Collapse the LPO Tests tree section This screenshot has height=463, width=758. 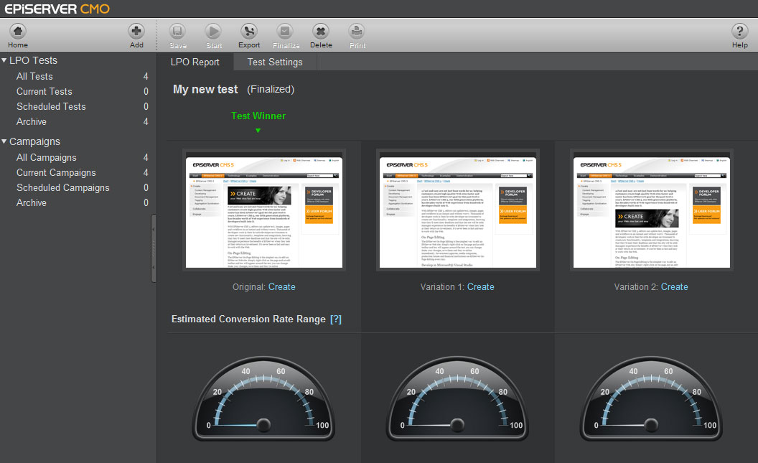pyautogui.click(x=5, y=60)
